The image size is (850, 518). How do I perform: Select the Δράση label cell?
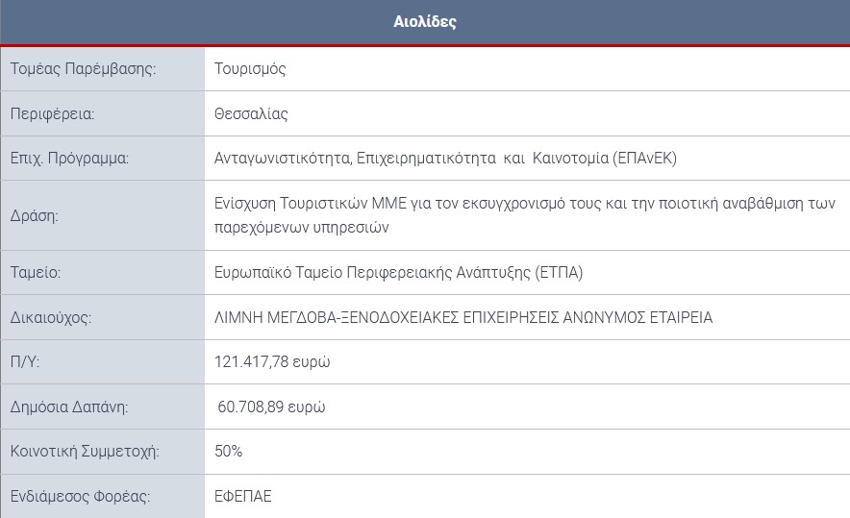tap(103, 215)
